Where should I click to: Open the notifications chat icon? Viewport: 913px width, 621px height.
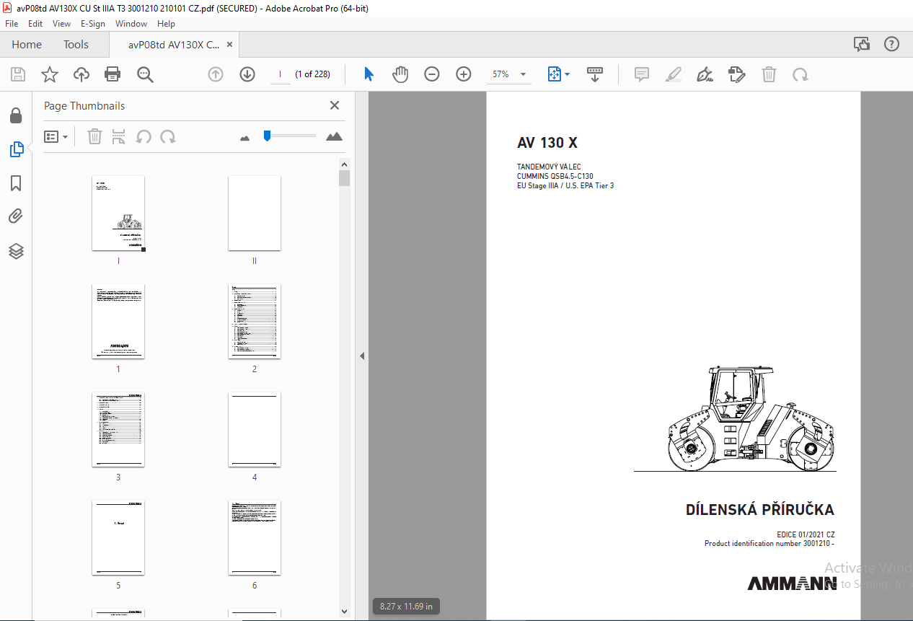[x=862, y=44]
